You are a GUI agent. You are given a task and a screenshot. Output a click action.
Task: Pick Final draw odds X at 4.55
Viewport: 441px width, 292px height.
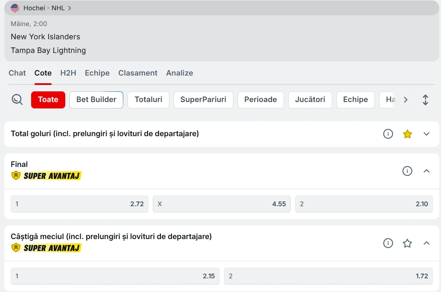pyautogui.click(x=222, y=204)
